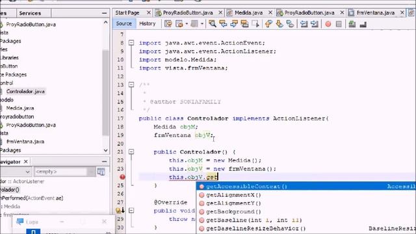Viewport: 416px width, 234px height.
Task: Toggle Rectangular Selection icon
Action: (x=255, y=24)
